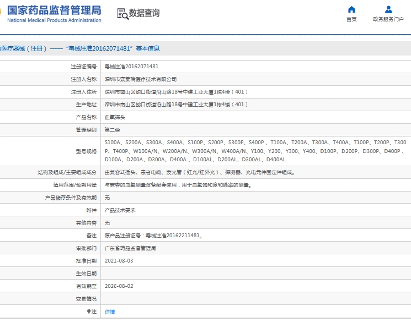Click expiry date value 2026-08-02

[x=119, y=286]
